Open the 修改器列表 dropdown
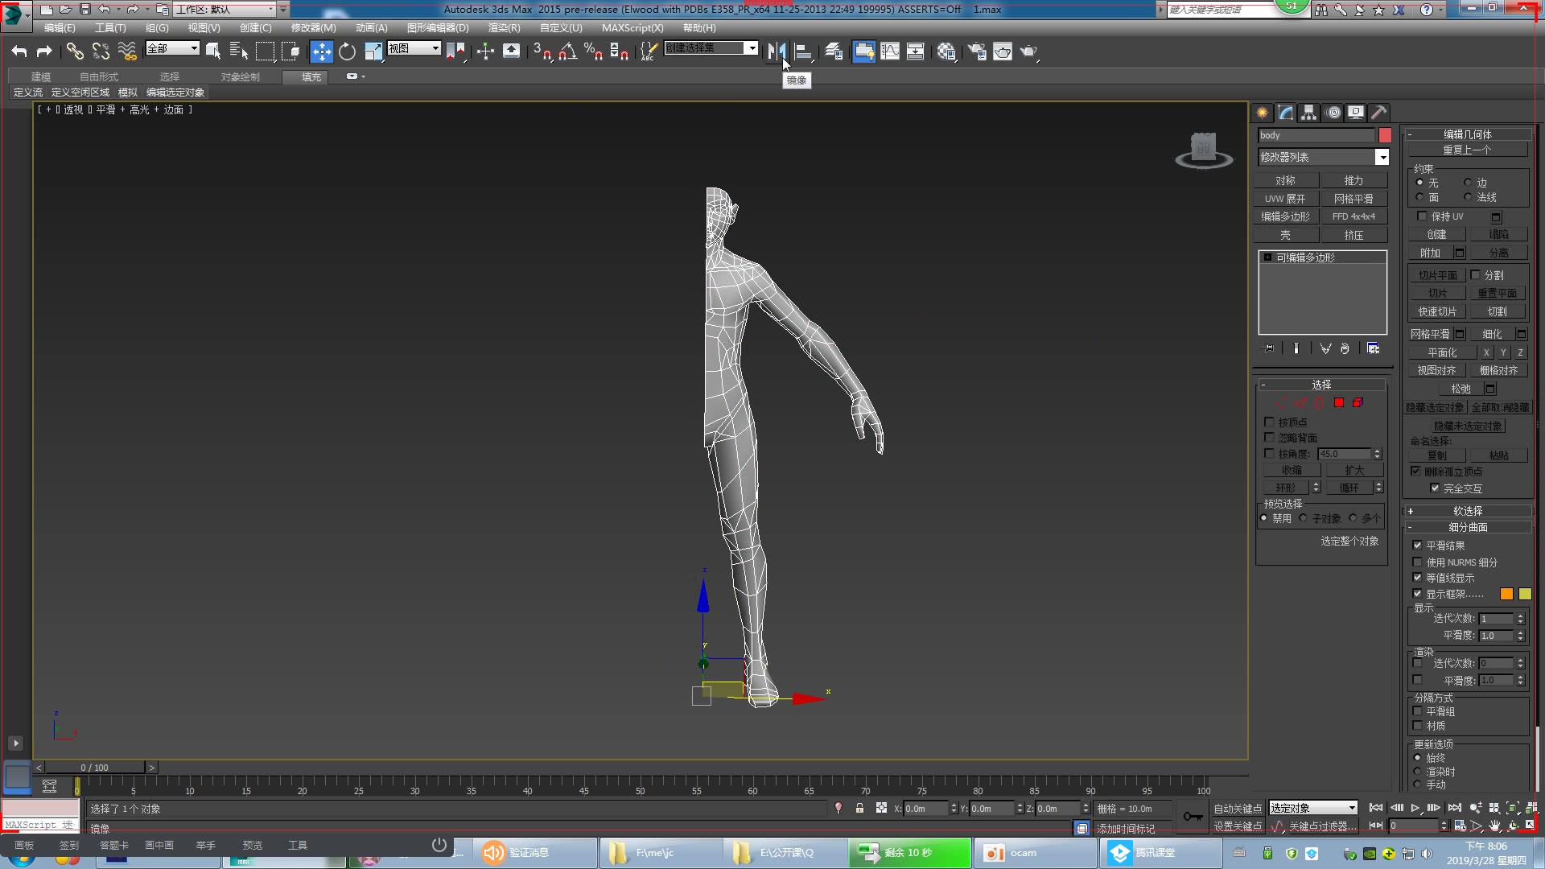 (x=1322, y=156)
